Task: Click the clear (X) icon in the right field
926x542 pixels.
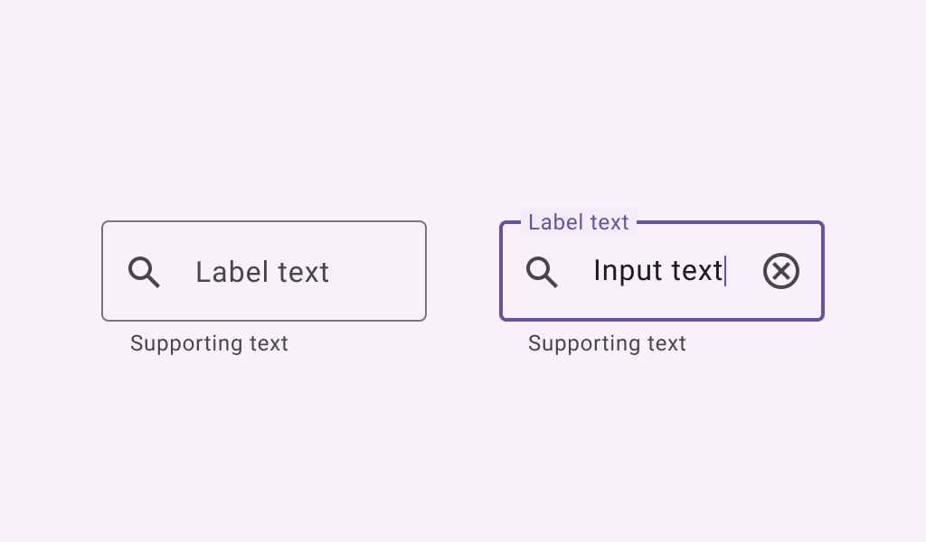Action: pos(780,271)
